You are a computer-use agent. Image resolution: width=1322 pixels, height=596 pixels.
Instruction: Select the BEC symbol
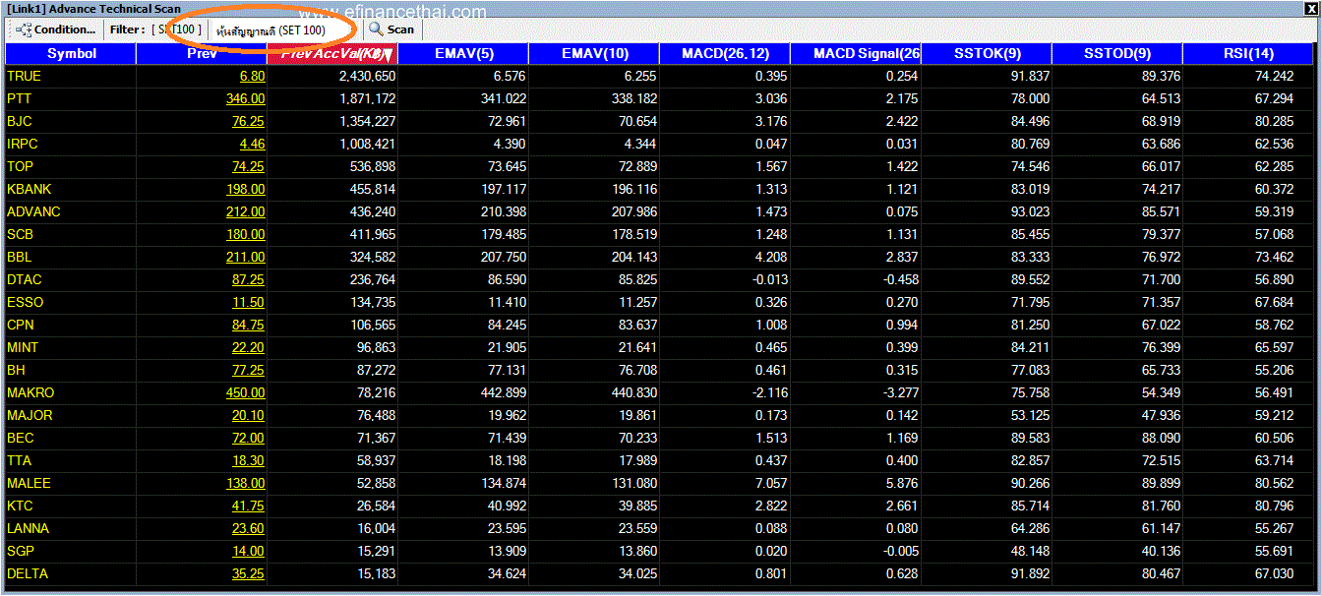tap(20, 438)
